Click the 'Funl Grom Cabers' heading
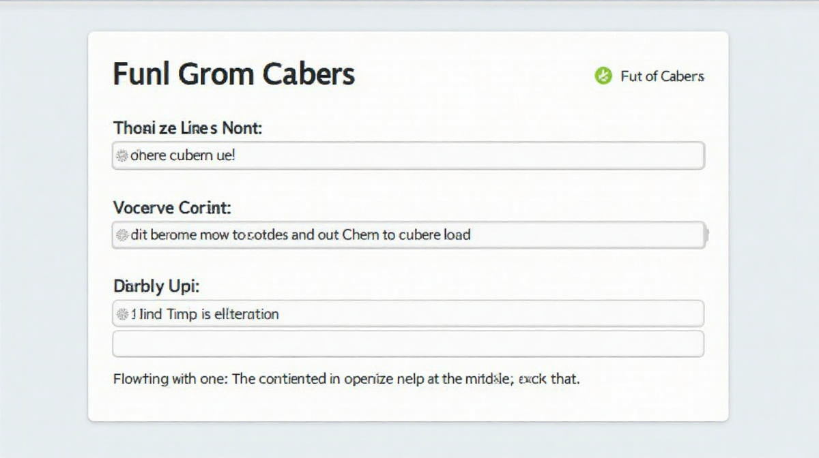 (233, 74)
